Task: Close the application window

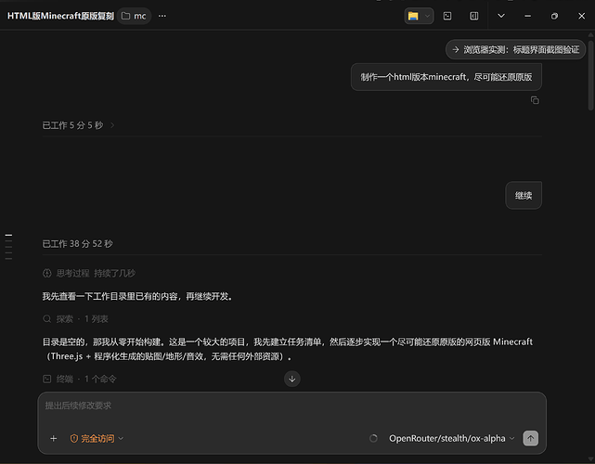Action: click(x=581, y=16)
